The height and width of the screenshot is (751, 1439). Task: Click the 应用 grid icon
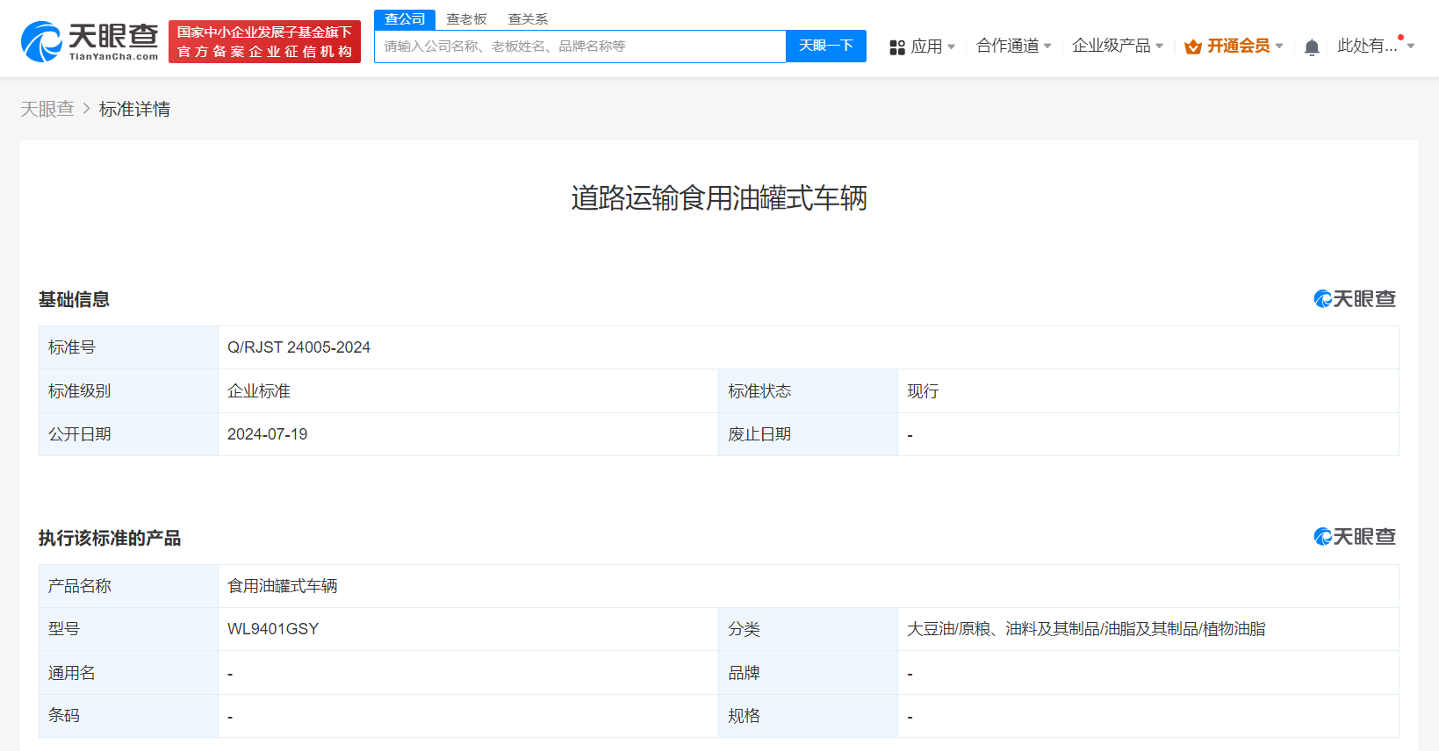(897, 47)
